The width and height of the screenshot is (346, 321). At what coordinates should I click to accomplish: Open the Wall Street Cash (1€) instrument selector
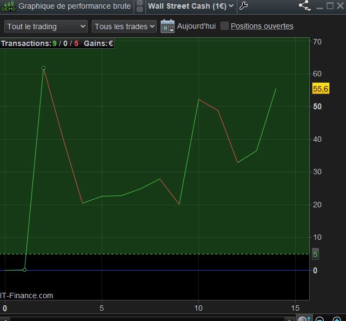coord(191,6)
